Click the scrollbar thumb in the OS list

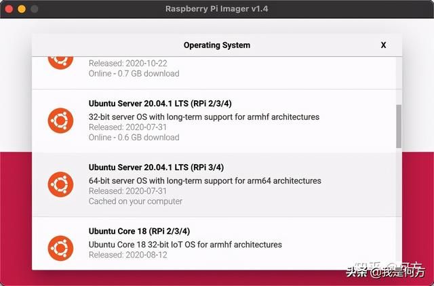click(399, 126)
